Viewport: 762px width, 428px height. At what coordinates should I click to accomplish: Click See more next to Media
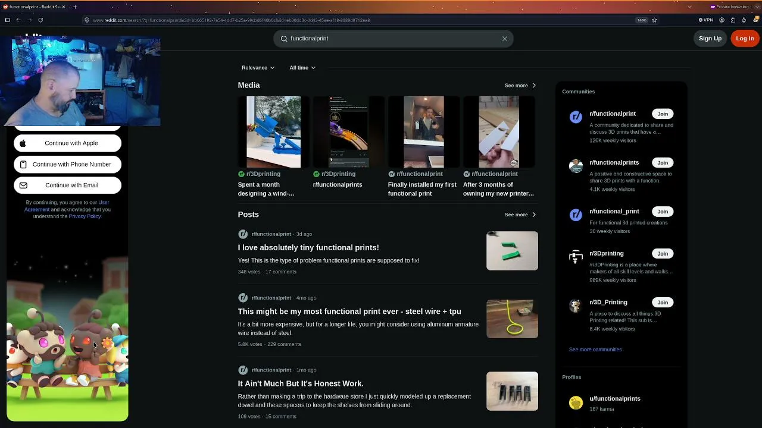tap(520, 86)
